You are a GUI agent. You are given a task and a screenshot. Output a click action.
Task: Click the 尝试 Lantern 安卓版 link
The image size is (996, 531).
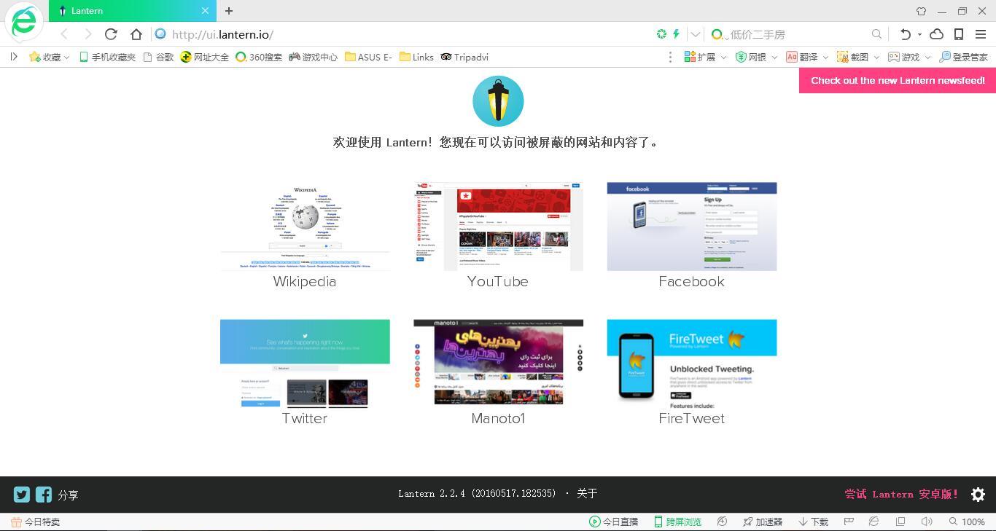click(x=901, y=494)
